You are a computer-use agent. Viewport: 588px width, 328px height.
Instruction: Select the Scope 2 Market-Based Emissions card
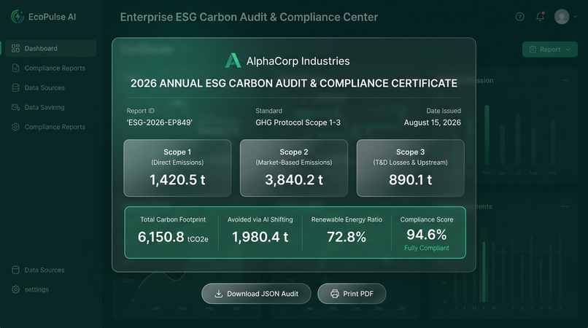tap(294, 168)
